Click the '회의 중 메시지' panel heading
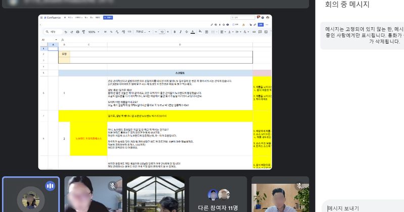This screenshot has height=212, width=404. point(347,5)
